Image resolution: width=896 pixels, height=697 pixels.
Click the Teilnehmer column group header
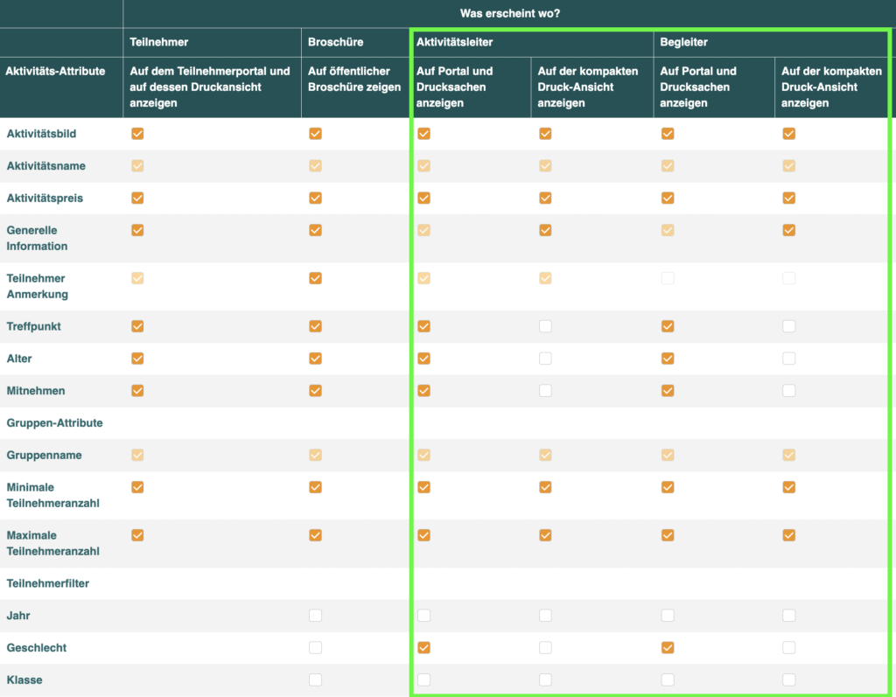point(159,42)
